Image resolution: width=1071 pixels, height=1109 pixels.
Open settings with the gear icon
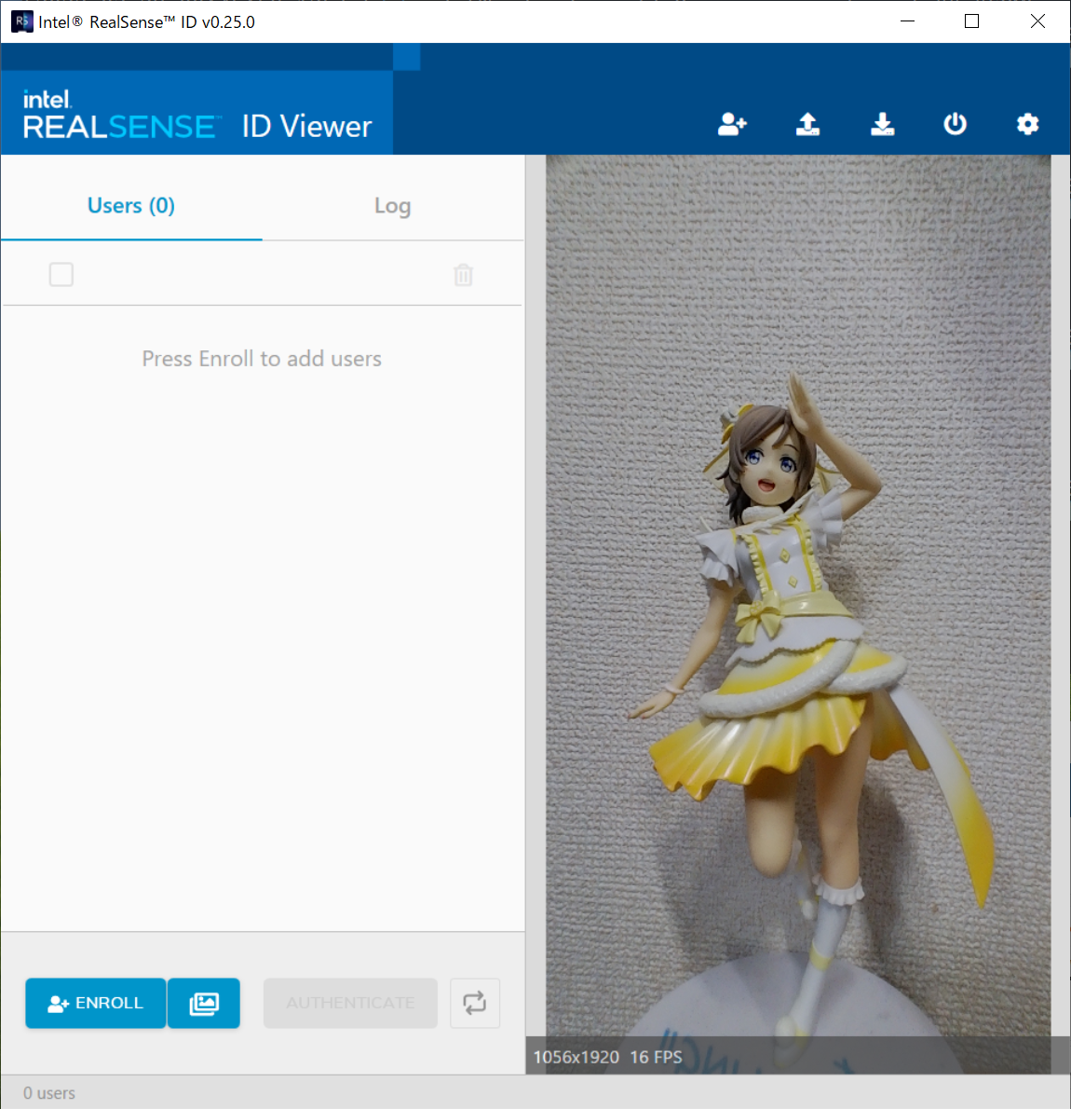click(x=1027, y=124)
